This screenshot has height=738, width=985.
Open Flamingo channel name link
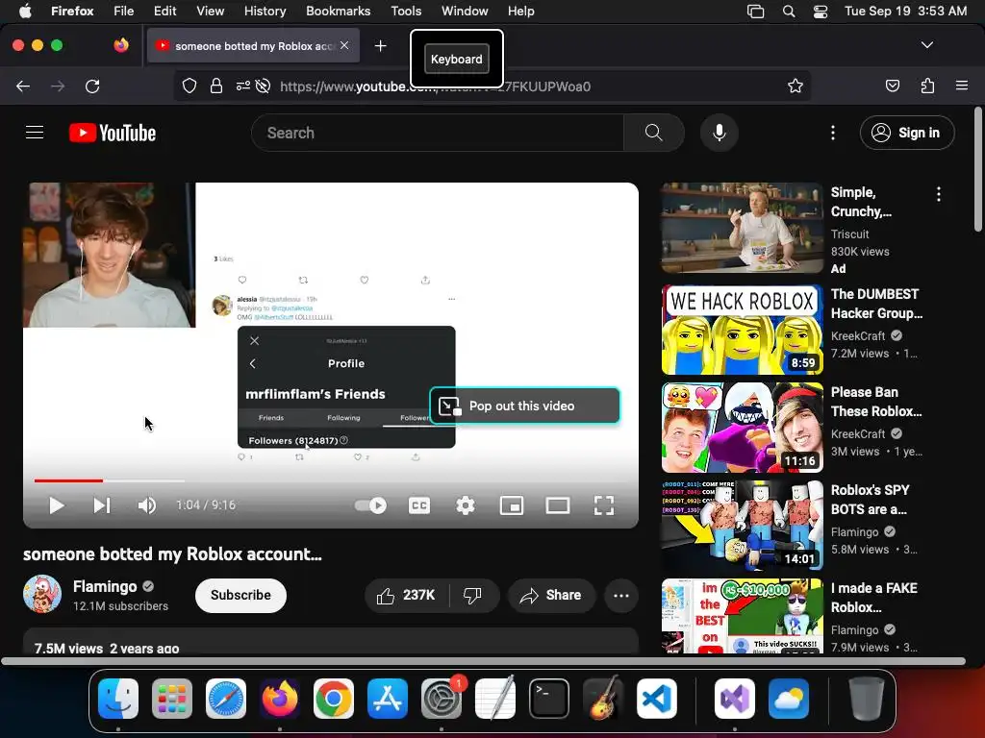point(105,586)
